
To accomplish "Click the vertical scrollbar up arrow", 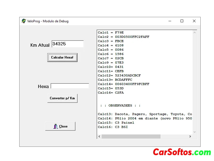I will pos(194,33).
